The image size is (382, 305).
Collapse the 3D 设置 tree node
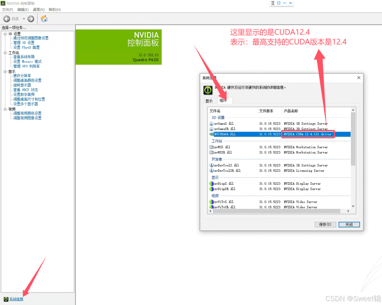(5, 34)
